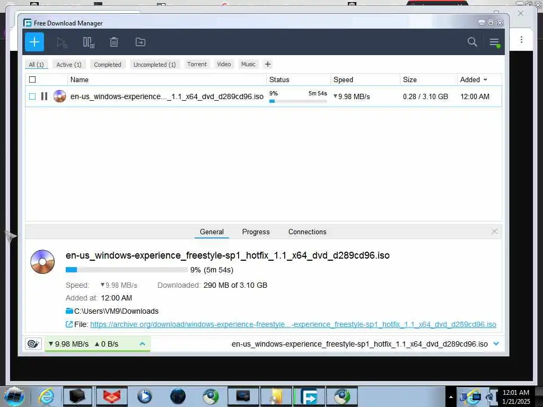Open the Connections details tab
Image resolution: width=543 pixels, height=407 pixels.
pyautogui.click(x=307, y=232)
